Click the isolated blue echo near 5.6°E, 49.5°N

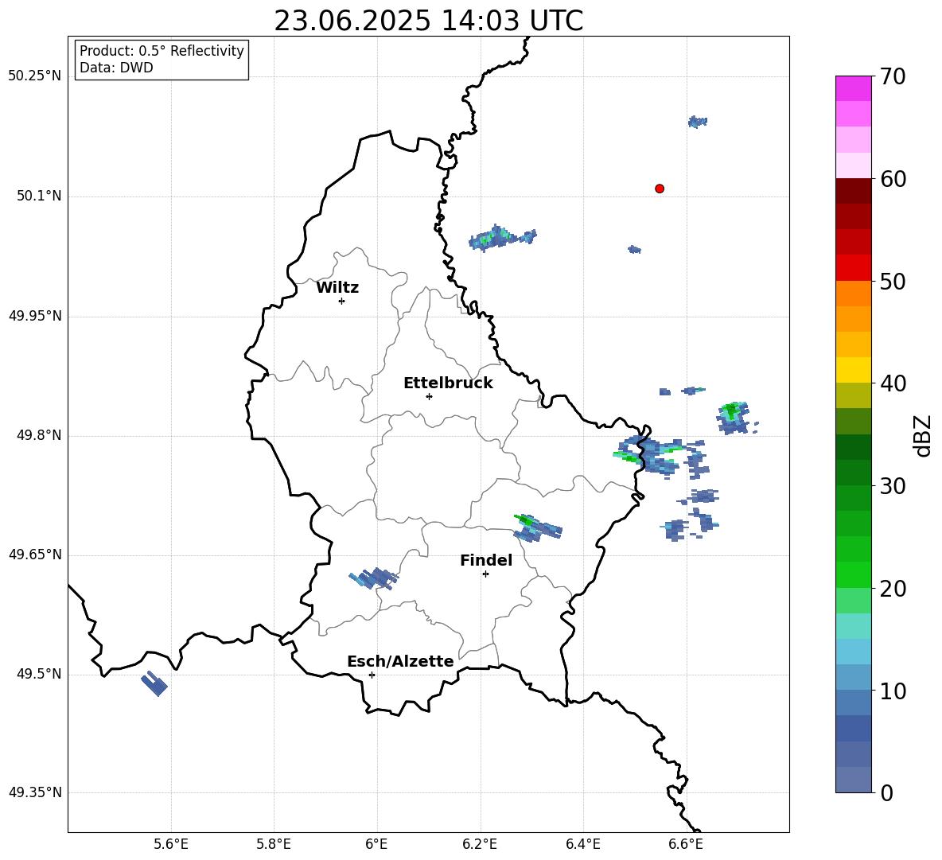(154, 683)
